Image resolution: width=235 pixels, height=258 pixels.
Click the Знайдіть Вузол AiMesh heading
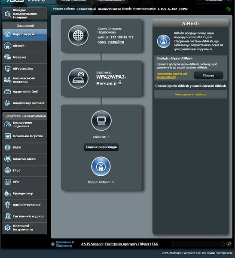pos(174,58)
